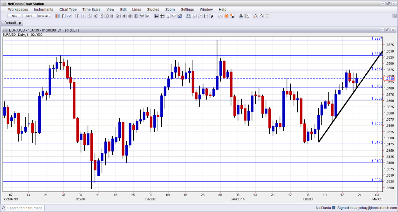Open the Studies menu
Image resolution: width=398 pixels, height=212 pixels.
pyautogui.click(x=153, y=9)
